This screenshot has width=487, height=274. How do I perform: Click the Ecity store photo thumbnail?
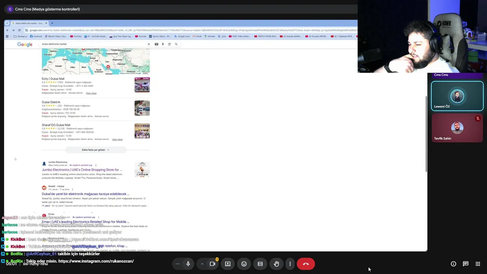(x=142, y=85)
